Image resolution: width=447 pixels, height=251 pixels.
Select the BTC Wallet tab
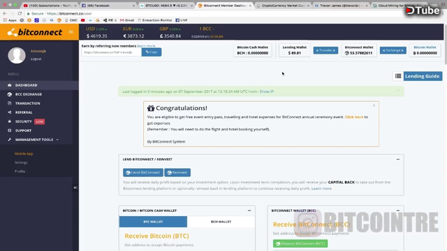(x=153, y=222)
